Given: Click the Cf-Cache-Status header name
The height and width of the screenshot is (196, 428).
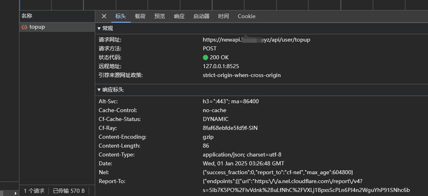Looking at the screenshot, I should 120,119.
